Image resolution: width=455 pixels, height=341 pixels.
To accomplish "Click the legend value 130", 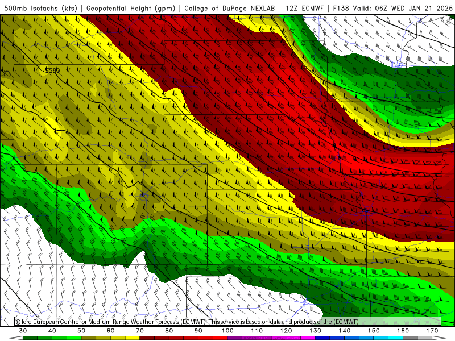I will click(316, 331).
